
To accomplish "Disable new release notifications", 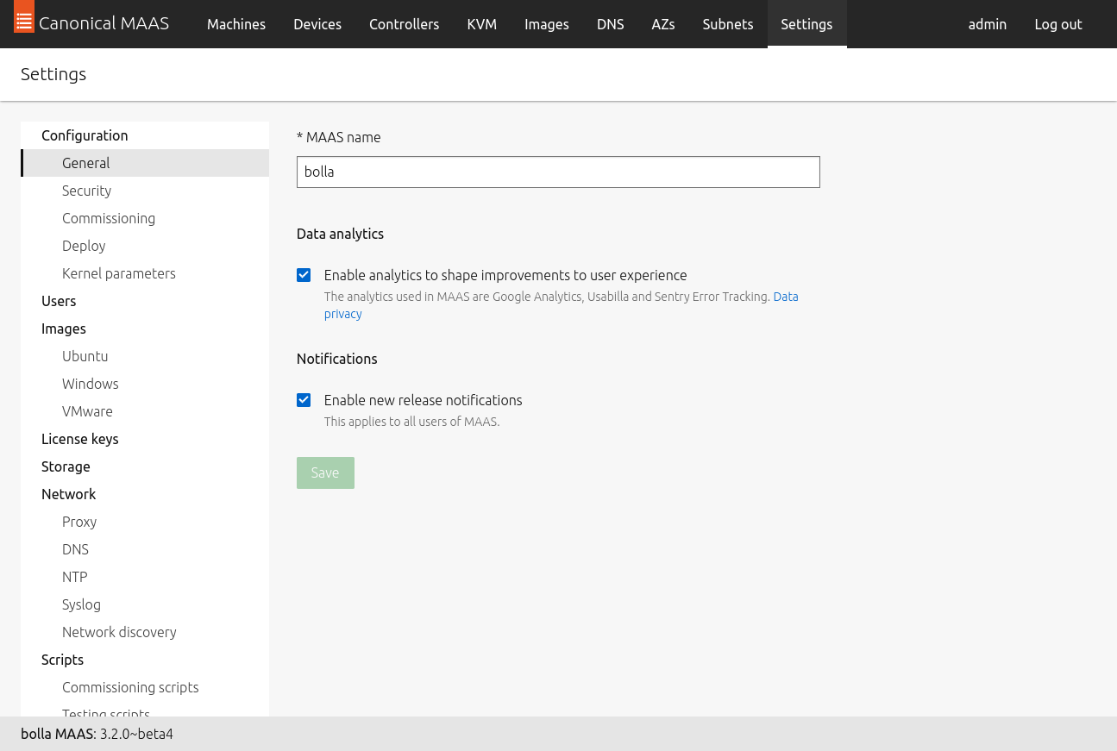I will pos(304,399).
